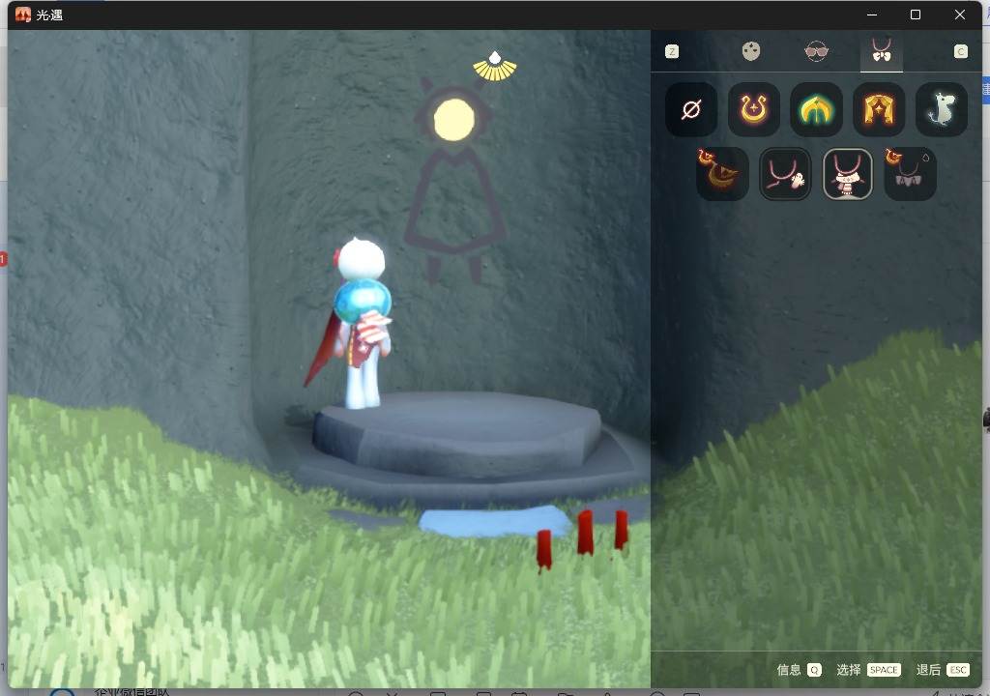990x696 pixels.
Task: Equip the pink necklace with glove charm
Action: 785,174
